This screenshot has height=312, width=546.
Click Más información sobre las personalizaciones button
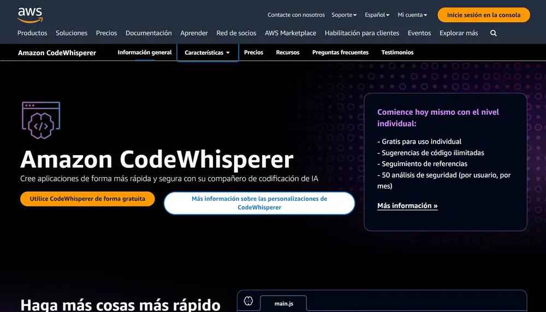pyautogui.click(x=259, y=203)
